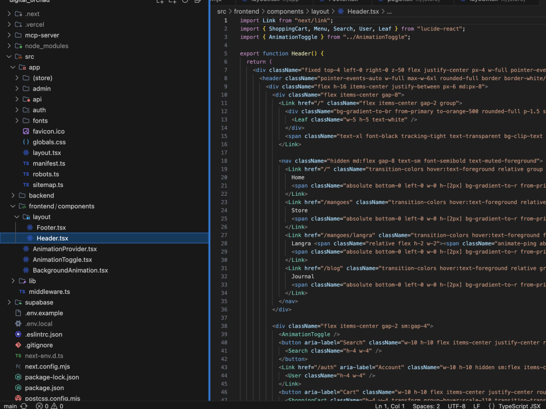The image size is (546, 409).
Task: Click the React icon beside BackgroundAnimation.tsx
Action: [26, 270]
